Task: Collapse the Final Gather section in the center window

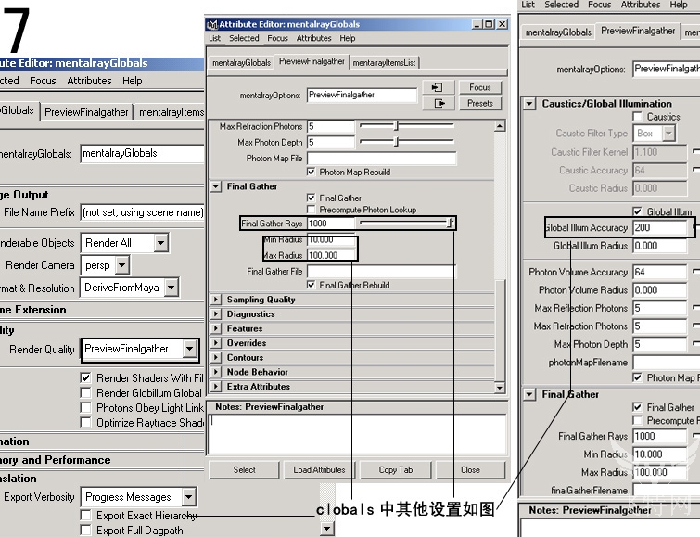Action: click(216, 186)
